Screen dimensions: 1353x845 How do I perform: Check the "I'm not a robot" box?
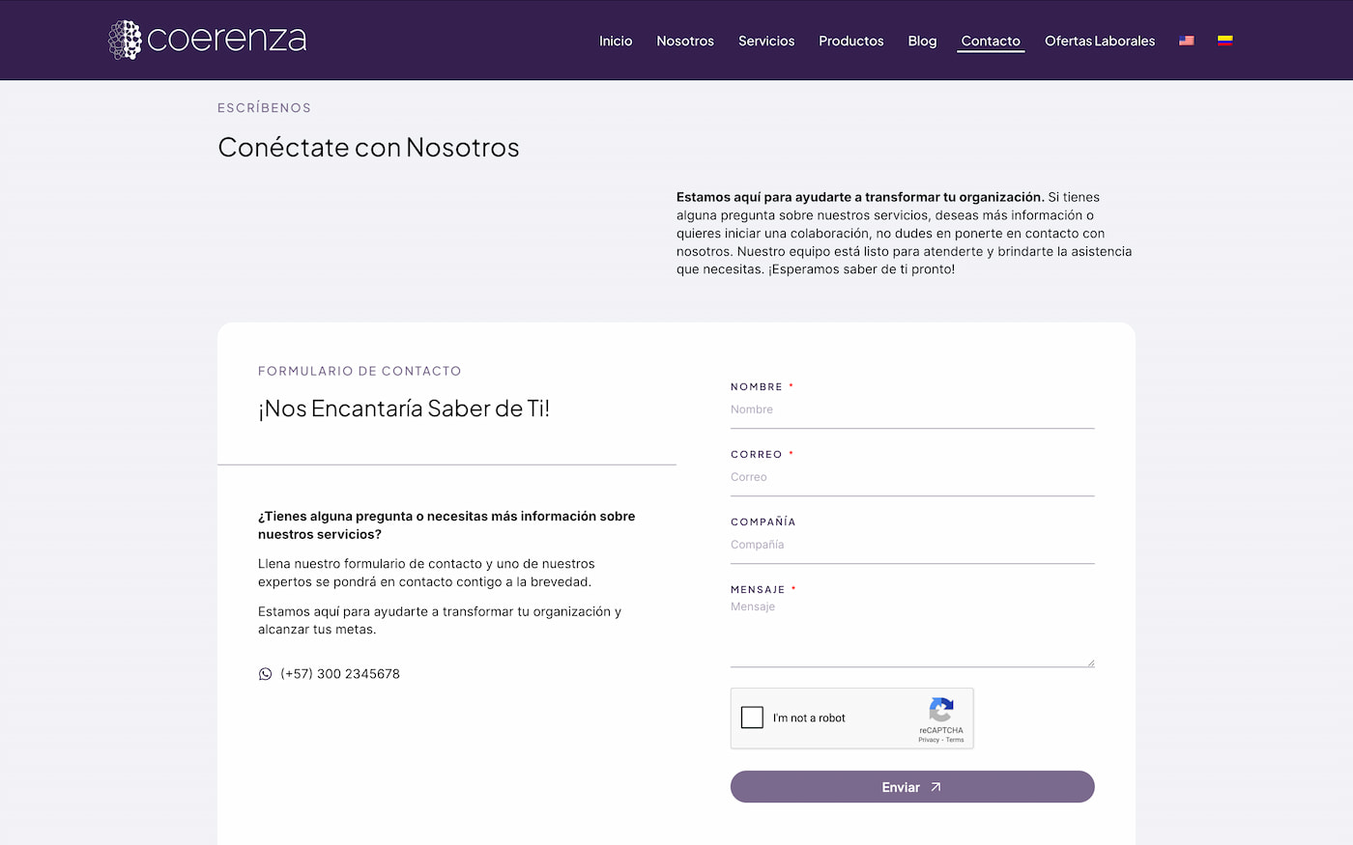tap(752, 718)
